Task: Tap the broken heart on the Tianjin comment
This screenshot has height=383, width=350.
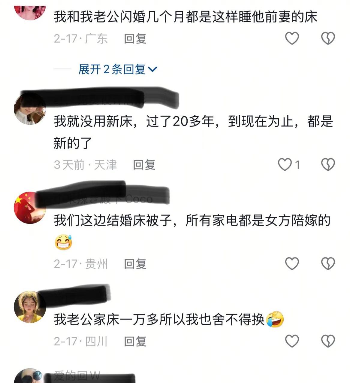Action: (328, 165)
